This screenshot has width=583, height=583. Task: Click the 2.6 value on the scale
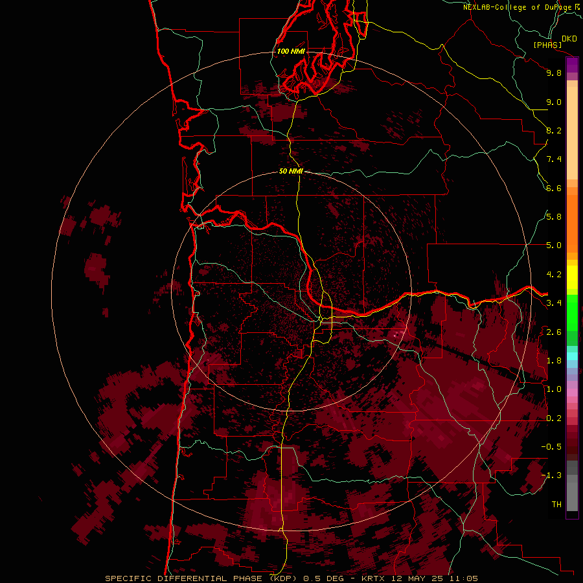tap(554, 332)
